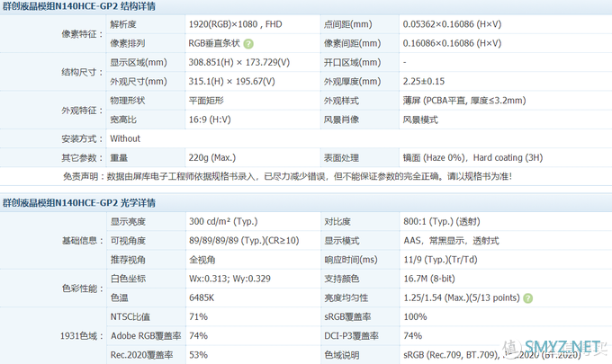Viewport: 612px width, 364px height.
Task: Click the Rec.2020 coverage value 53%
Action: tap(198, 355)
